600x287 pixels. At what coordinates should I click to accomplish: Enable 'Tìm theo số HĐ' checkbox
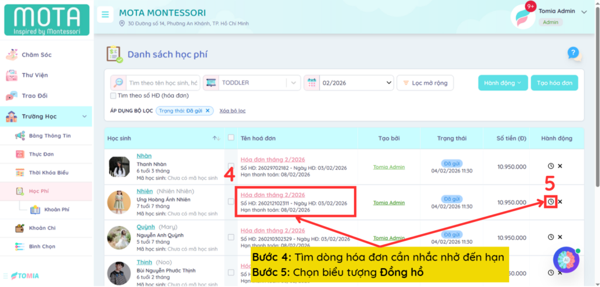point(114,95)
